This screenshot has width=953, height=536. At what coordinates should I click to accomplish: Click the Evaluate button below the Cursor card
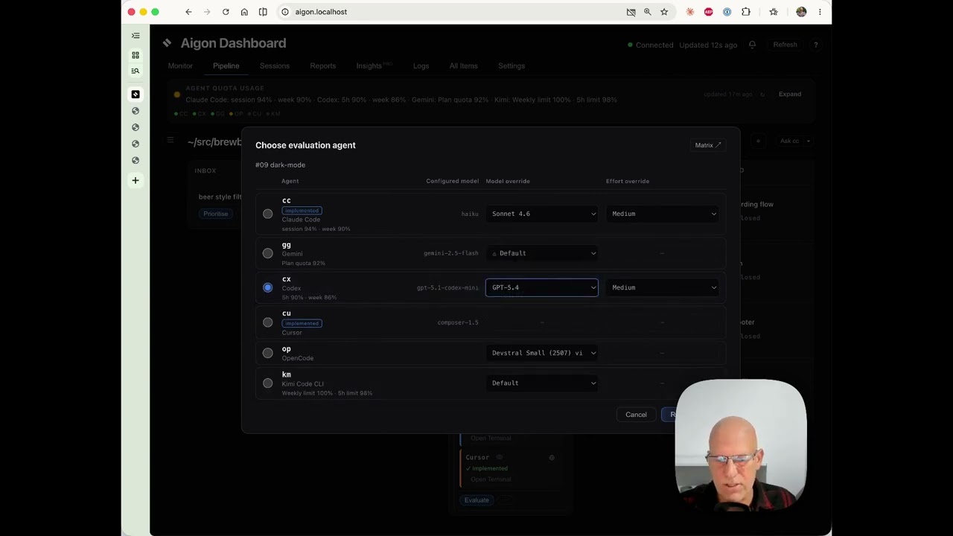[x=476, y=500]
